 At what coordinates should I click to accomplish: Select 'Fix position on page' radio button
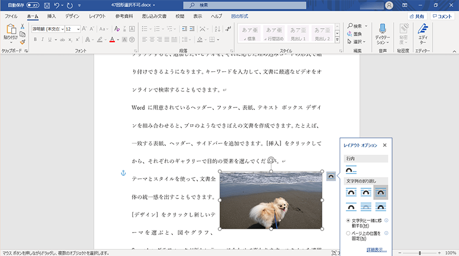[x=348, y=233]
